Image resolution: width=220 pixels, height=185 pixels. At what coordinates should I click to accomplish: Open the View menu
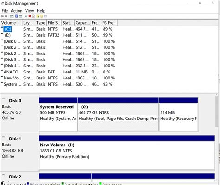point(30,11)
